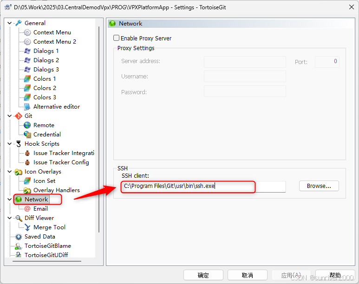Click the SSH client path field
This screenshot has height=284, width=359.
point(203,187)
